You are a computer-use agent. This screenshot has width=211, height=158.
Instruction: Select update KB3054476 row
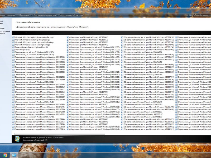[x=142, y=62]
